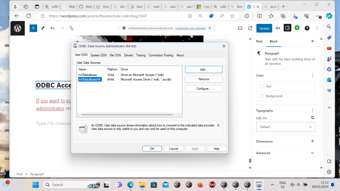340x191 pixels.
Task: Open the document overview list icon
Action: pyautogui.click(x=71, y=29)
